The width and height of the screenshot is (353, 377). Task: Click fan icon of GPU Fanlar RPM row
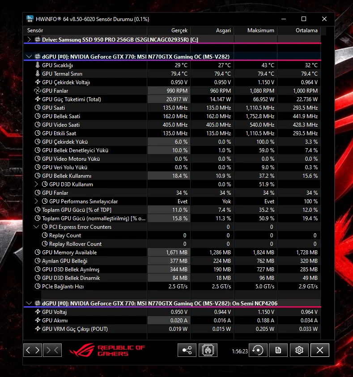tap(38, 90)
